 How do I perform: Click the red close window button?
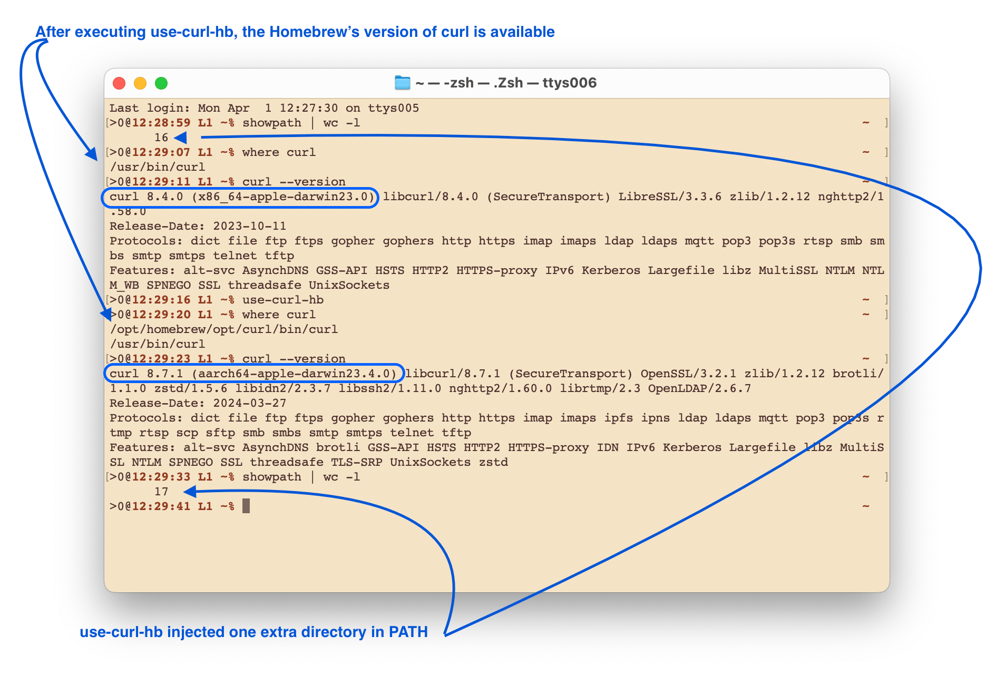tap(119, 83)
